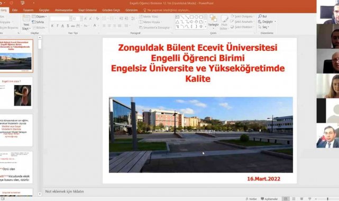This screenshot has height=201, width=339.
Task: Click Kopyala (Copy) button
Action: pyautogui.click(x=6, y=22)
